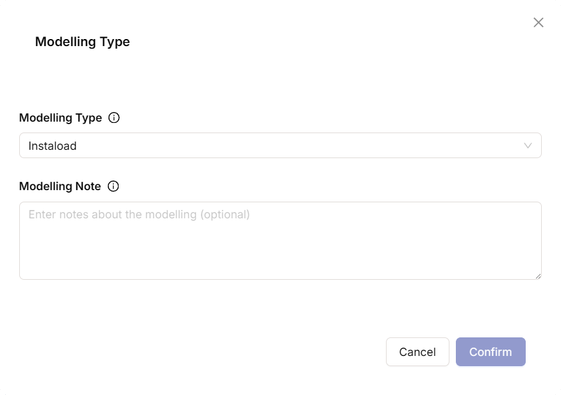Show the tooltip for Modelling Note help

click(x=113, y=186)
